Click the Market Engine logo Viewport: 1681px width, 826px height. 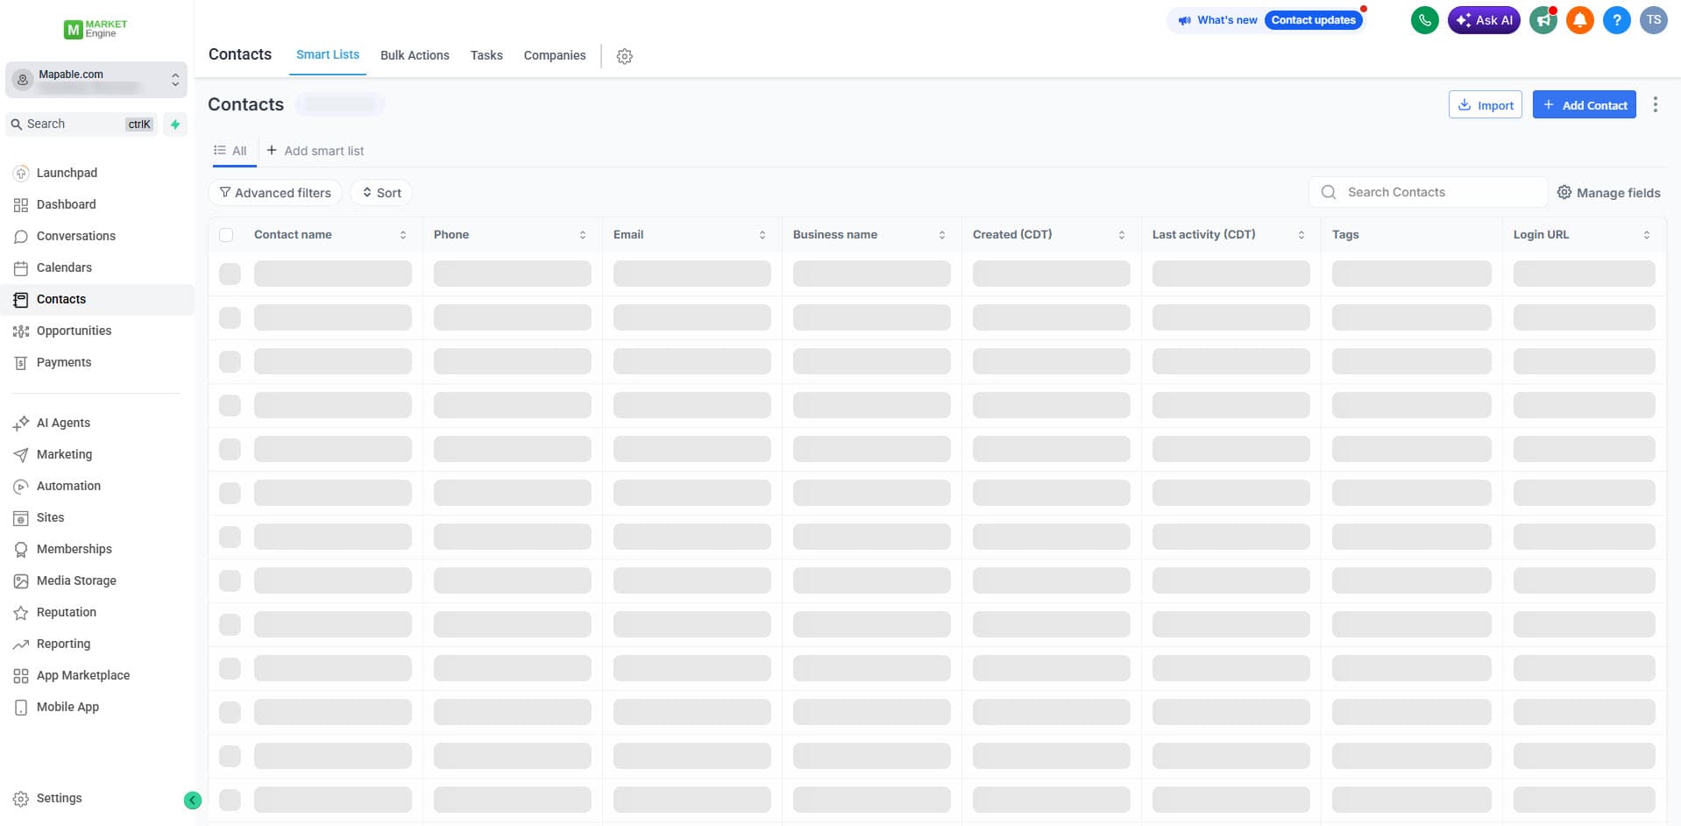[96, 29]
